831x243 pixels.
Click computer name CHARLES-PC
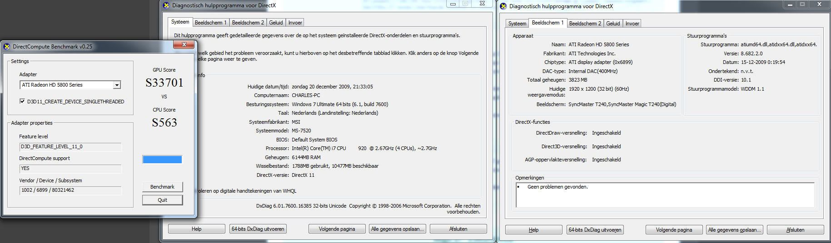306,95
